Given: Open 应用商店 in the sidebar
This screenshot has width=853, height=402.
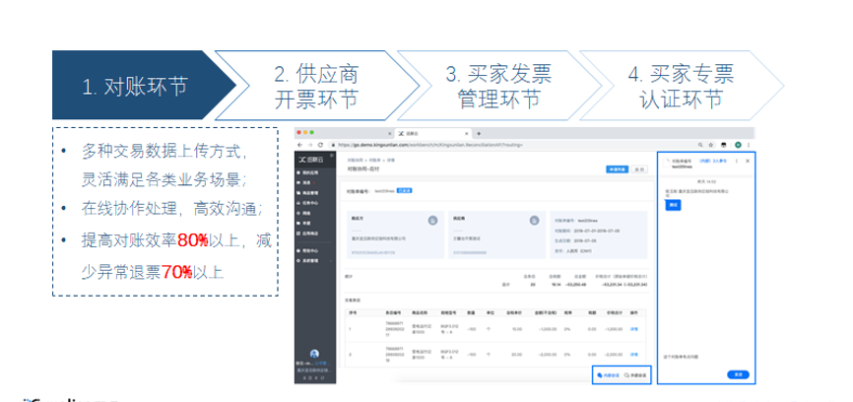Looking at the screenshot, I should 306,233.
